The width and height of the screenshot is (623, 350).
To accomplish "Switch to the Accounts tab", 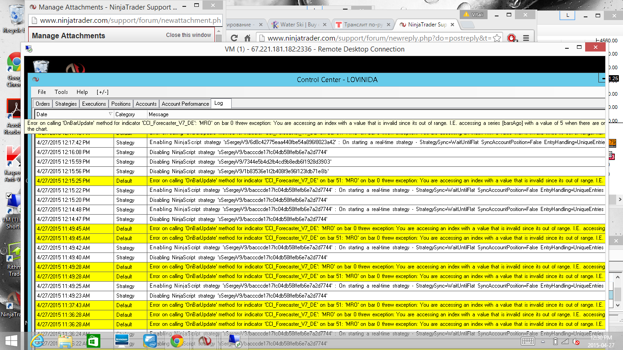I will click(146, 104).
